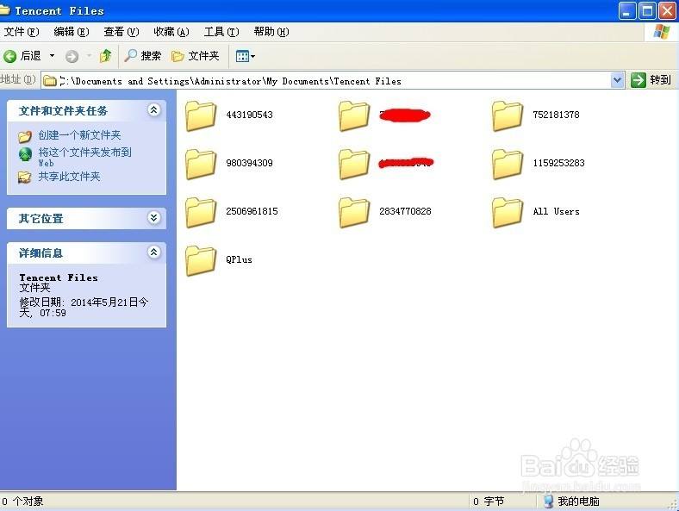This screenshot has width=679, height=511.
Task: Select the 2834770828 folder icon
Action: click(354, 213)
